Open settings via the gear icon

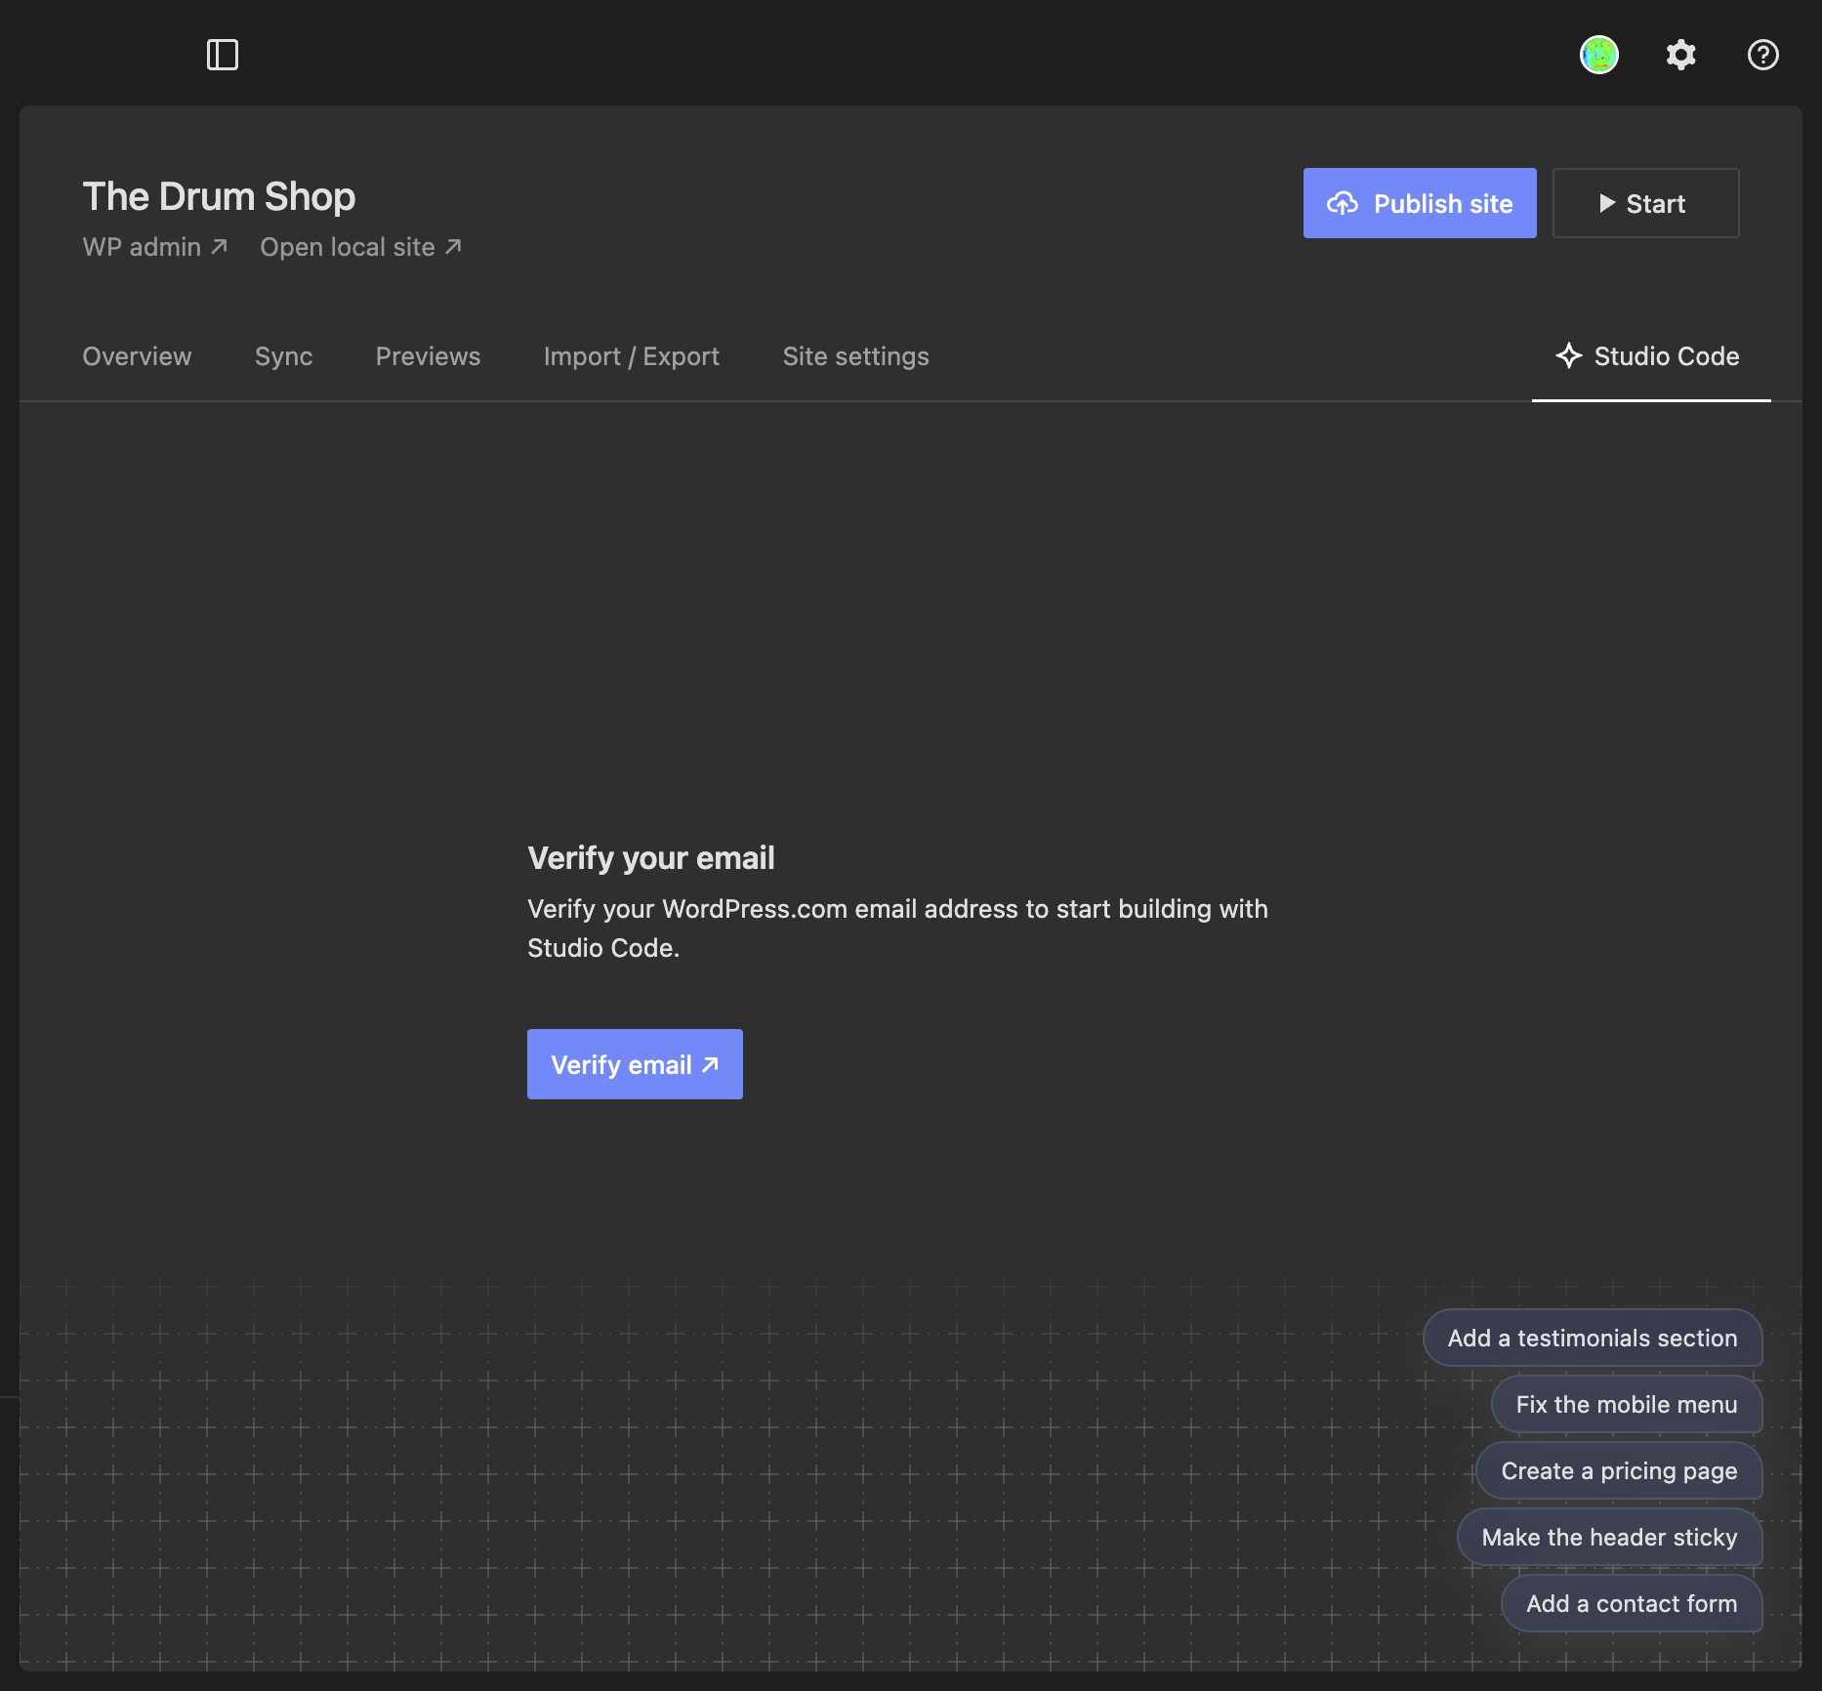pyautogui.click(x=1681, y=55)
